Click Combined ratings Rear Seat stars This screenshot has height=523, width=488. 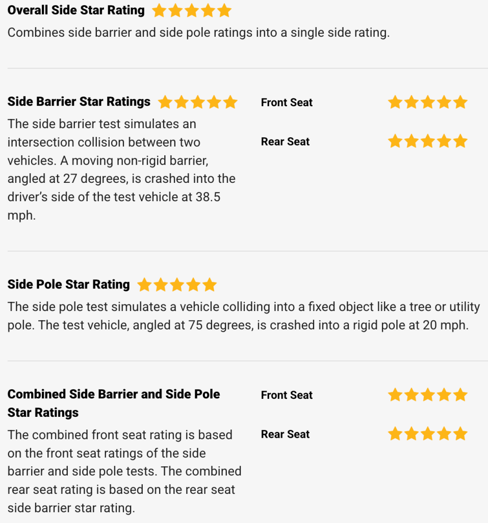pos(428,434)
